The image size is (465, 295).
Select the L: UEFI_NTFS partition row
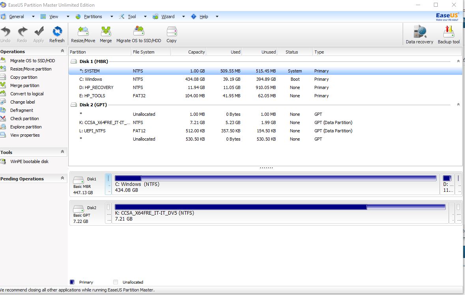pyautogui.click(x=265, y=131)
